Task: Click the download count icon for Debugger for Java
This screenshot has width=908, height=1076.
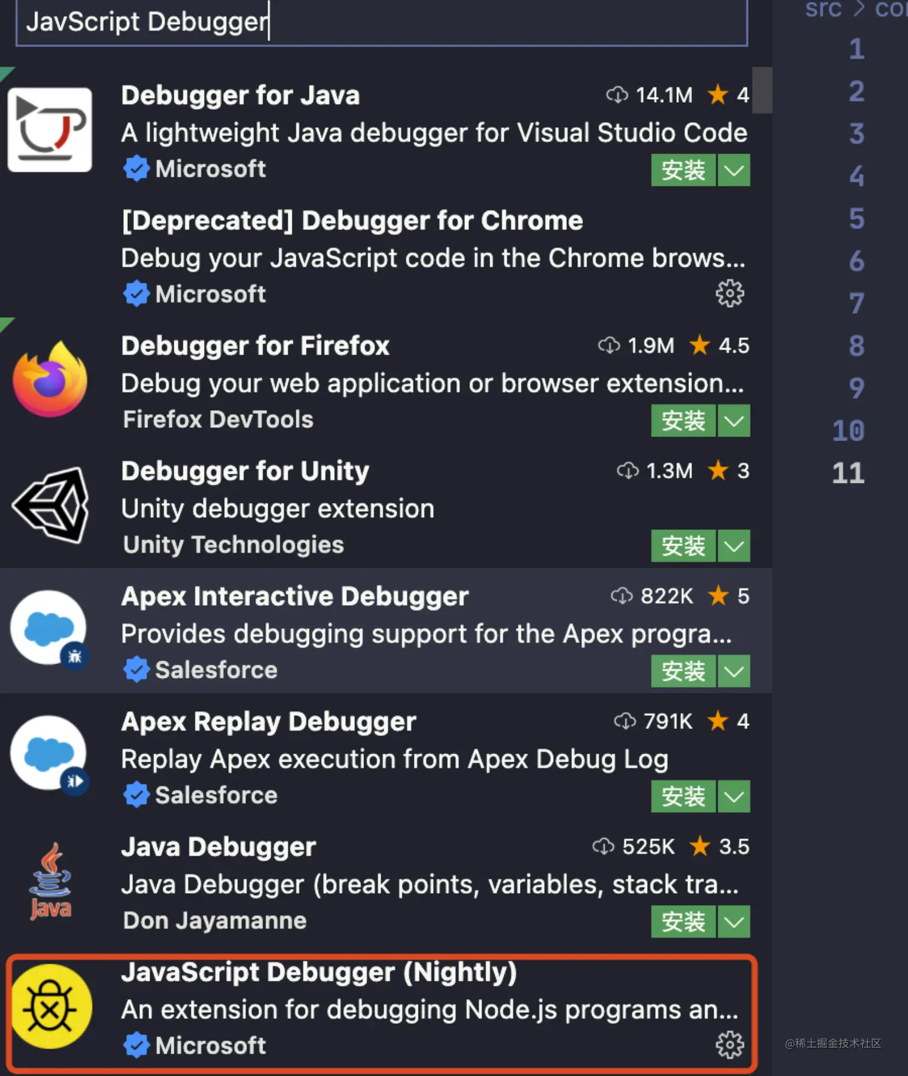Action: tap(617, 95)
